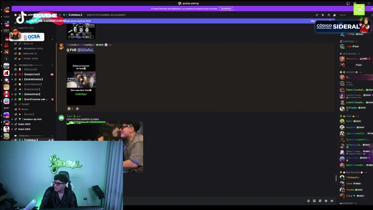
Task: Click Morena's avatar in moderators list
Action: [x=342, y=190]
